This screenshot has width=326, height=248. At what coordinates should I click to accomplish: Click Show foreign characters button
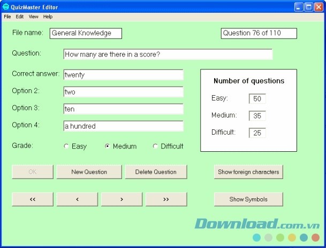[x=248, y=172]
